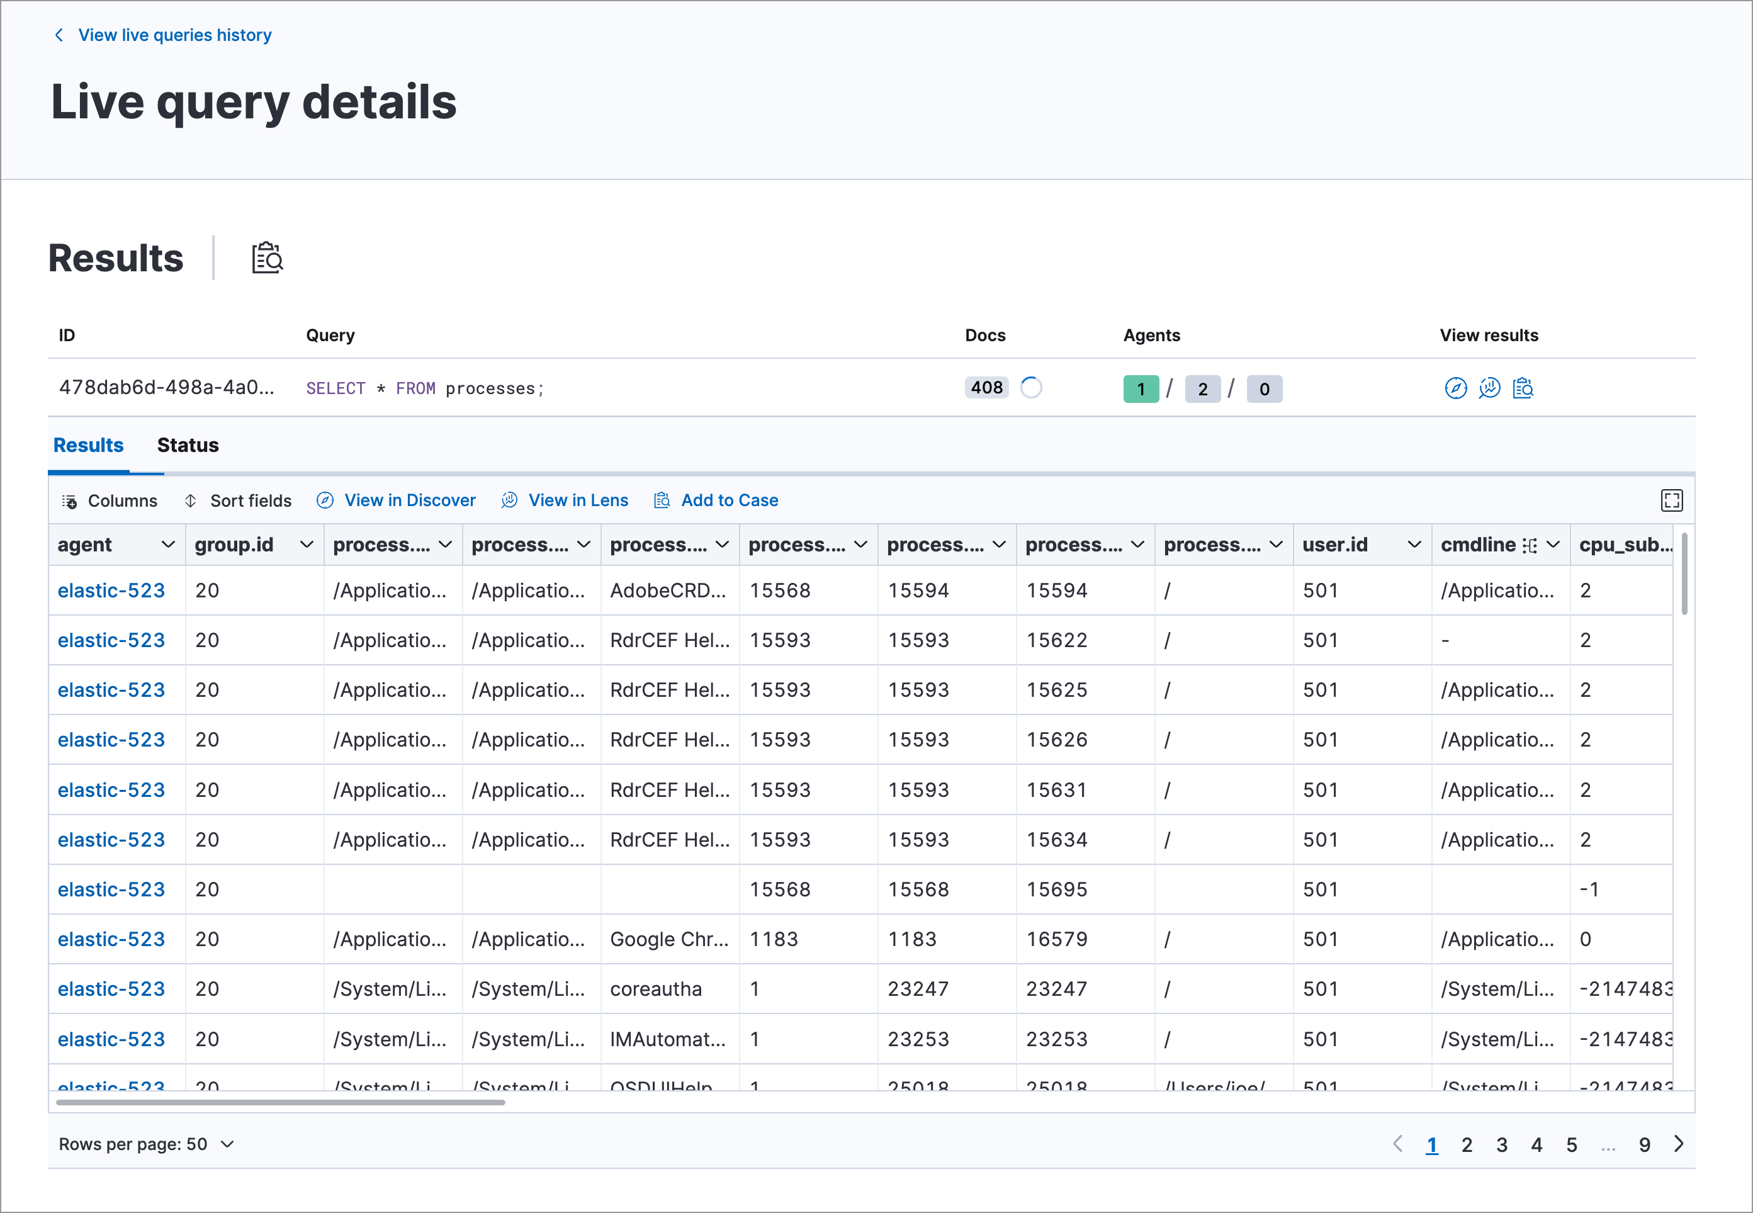The image size is (1753, 1213).
Task: Click the horizontal scrollbar under the table
Action: point(280,1102)
